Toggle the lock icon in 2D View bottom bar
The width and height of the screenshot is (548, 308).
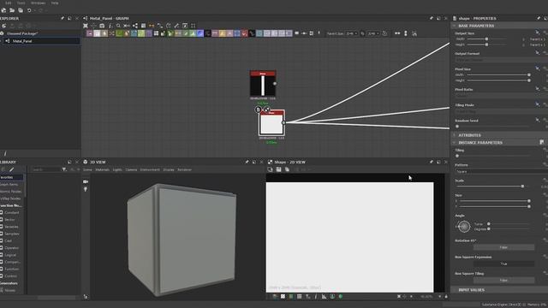coord(446,297)
